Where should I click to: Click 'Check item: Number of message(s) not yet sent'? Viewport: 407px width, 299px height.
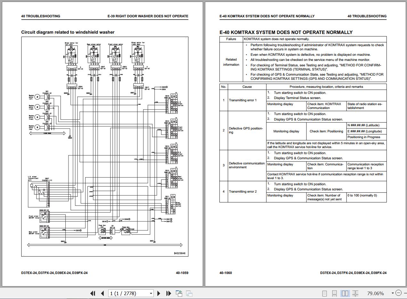click(x=326, y=197)
